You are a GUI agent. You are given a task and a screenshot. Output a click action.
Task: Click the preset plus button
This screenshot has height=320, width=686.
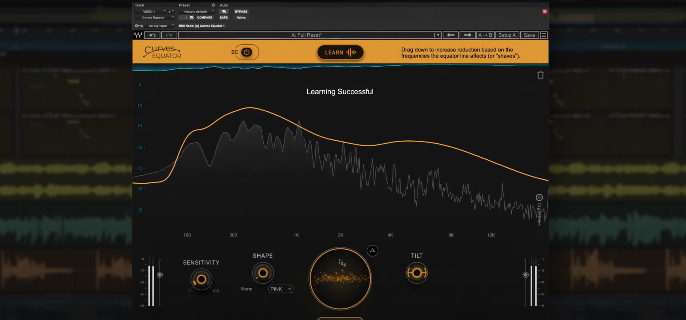186,17
